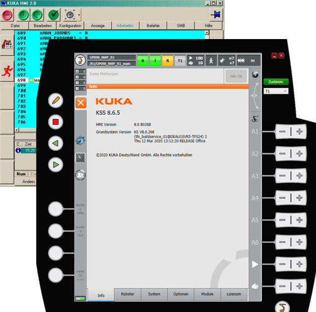Click the Alle OK button
Image resolution: width=316 pixels, height=312 pixels.
[x=236, y=76]
